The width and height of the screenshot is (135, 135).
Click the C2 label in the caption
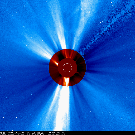(49, 133)
